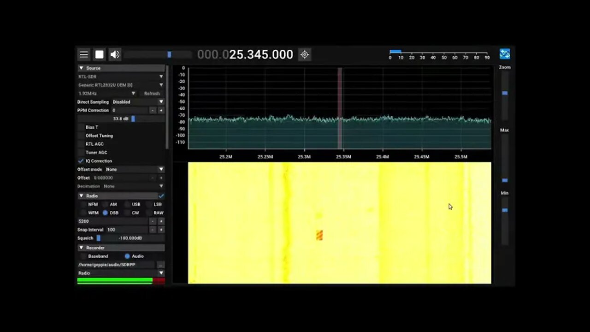This screenshot has width=590, height=332.
Task: Enable the Offset Tuning checkbox
Action: [x=81, y=136]
